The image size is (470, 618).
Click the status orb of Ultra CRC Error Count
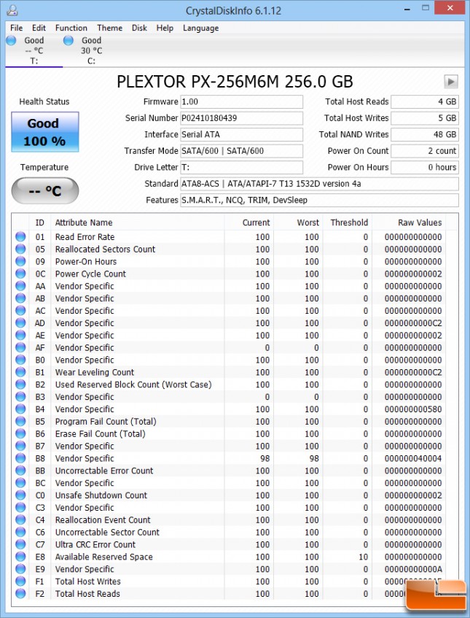click(20, 544)
